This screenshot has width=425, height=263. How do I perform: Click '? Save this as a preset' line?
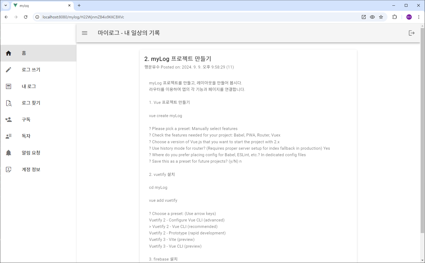pyautogui.click(x=195, y=161)
